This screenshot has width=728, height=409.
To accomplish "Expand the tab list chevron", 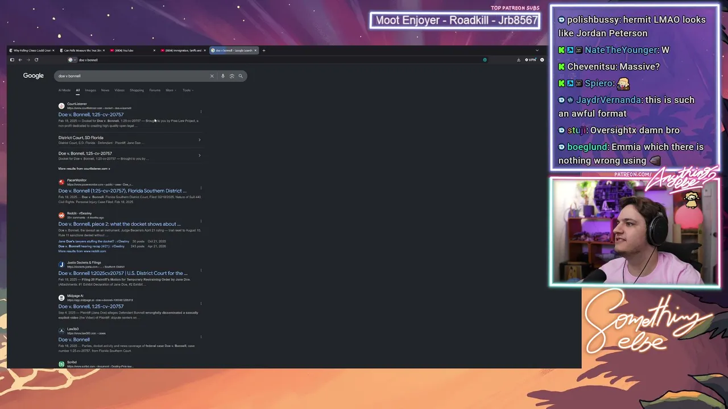I will (x=537, y=51).
